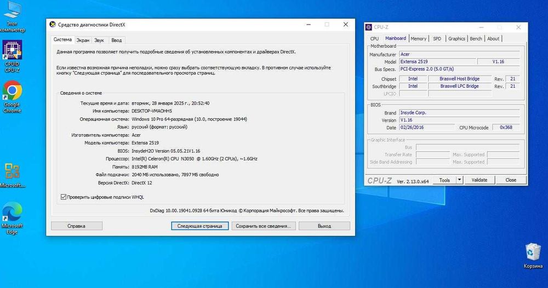Open the Корзина recycle bin icon
The image size is (548, 288).
533,256
